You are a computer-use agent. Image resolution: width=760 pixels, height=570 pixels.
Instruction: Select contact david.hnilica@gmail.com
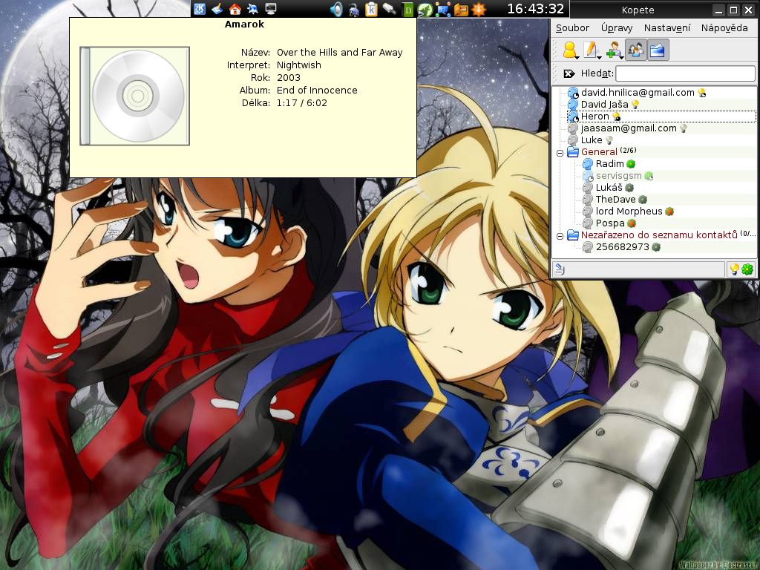click(638, 93)
